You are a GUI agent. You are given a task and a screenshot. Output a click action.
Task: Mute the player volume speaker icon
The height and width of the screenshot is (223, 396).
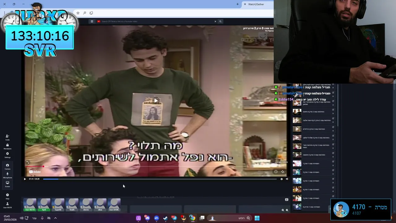[x=287, y=179]
